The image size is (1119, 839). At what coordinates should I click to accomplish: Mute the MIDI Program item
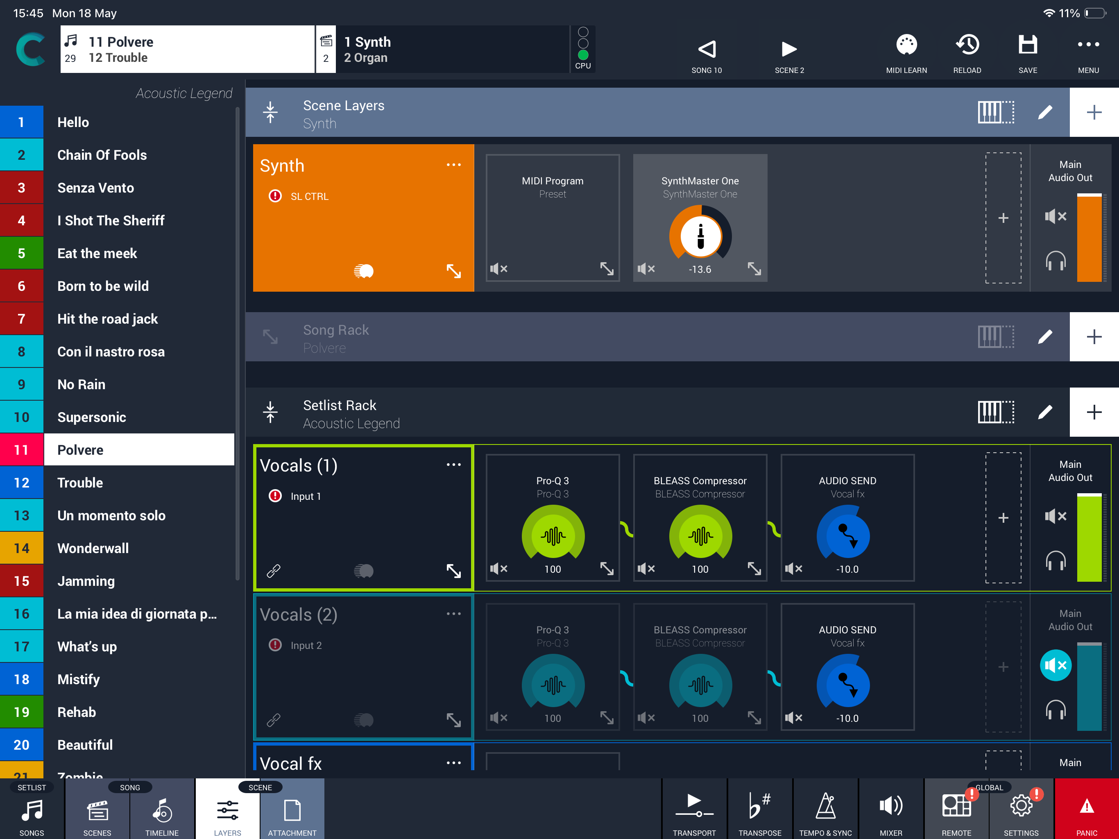tap(499, 269)
